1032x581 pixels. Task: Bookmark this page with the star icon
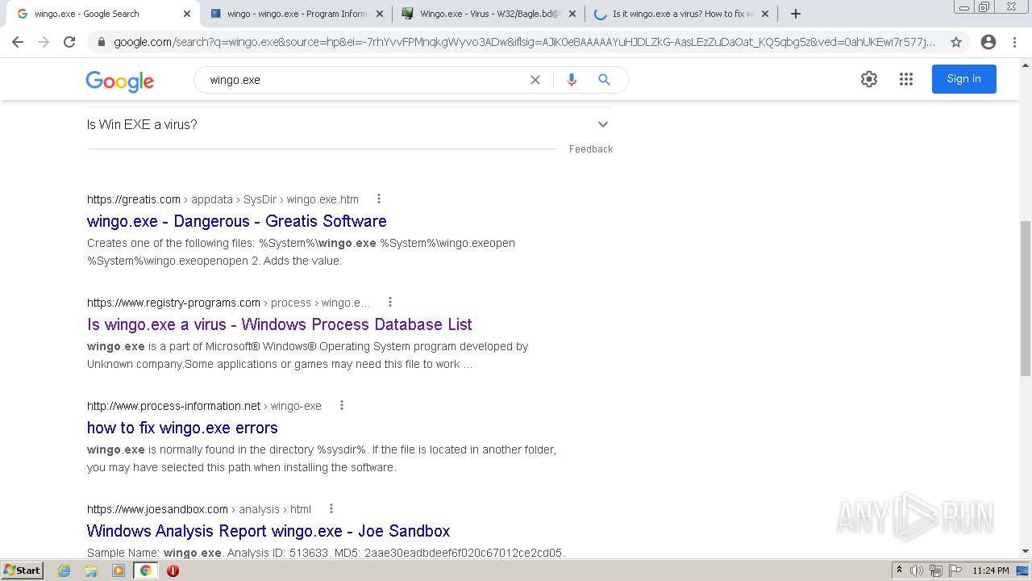[956, 42]
